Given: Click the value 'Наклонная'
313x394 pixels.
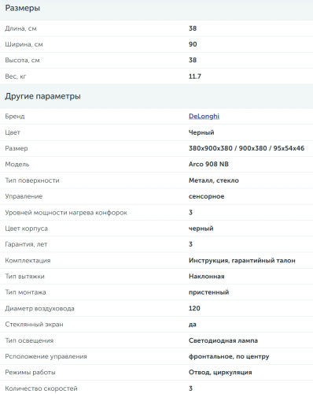Looking at the screenshot, I should coord(207,277).
